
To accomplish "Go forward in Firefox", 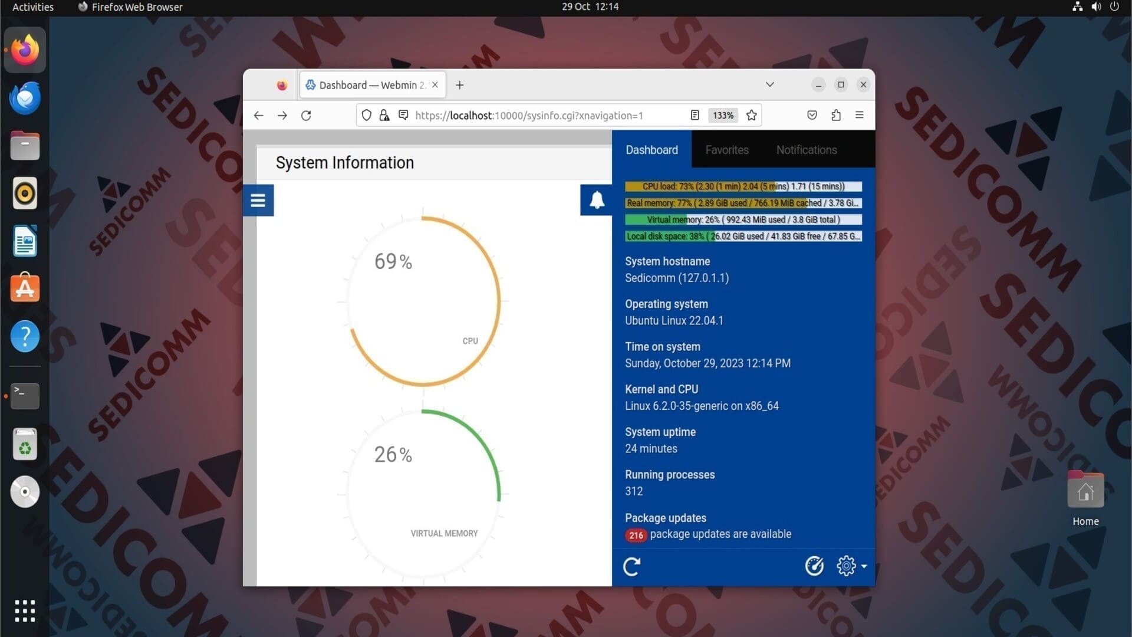I will point(282,116).
